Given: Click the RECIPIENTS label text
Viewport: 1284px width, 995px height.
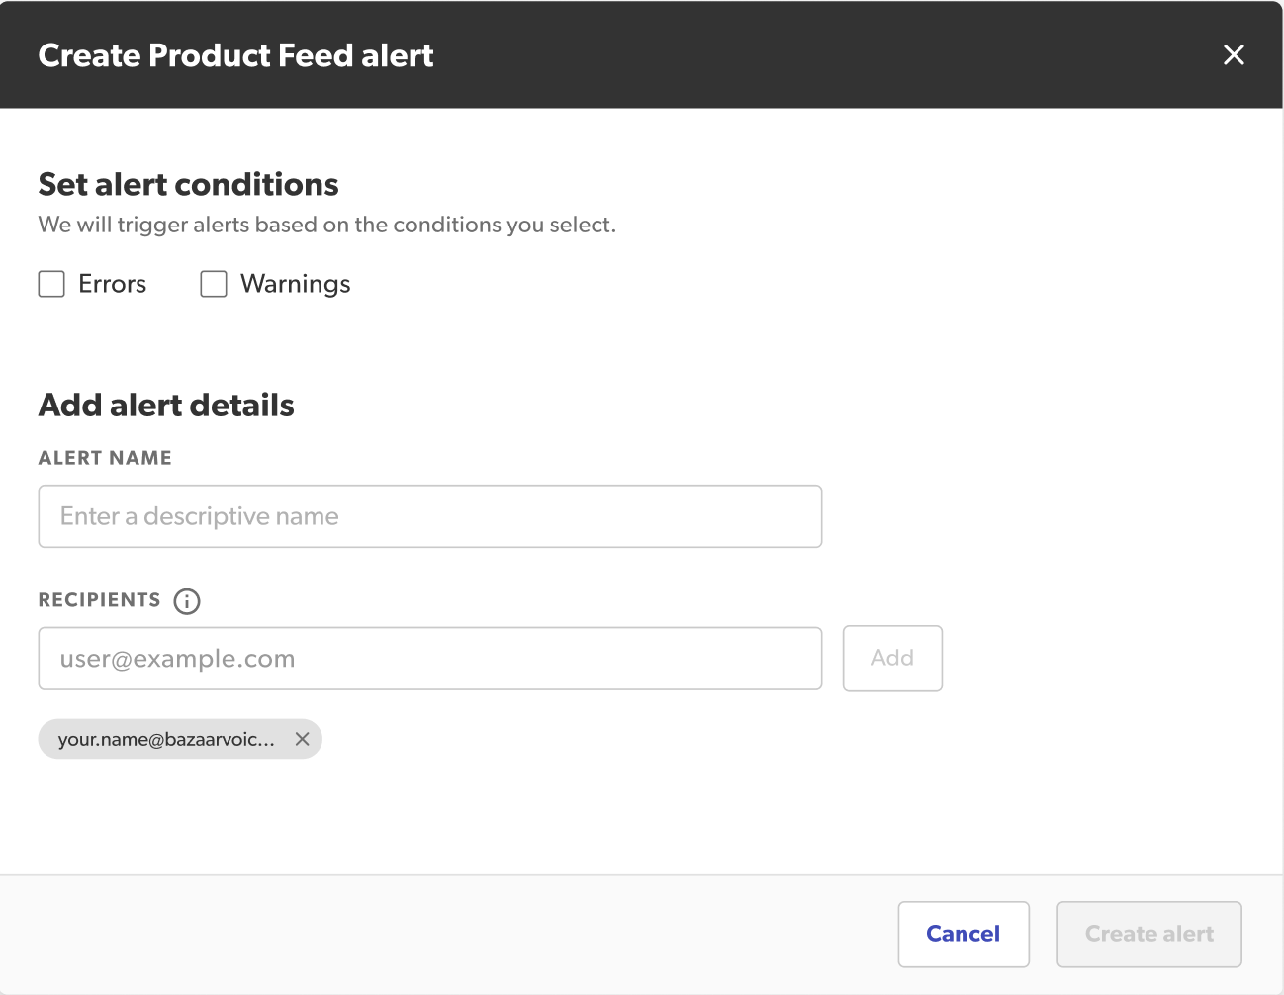Looking at the screenshot, I should [x=99, y=600].
